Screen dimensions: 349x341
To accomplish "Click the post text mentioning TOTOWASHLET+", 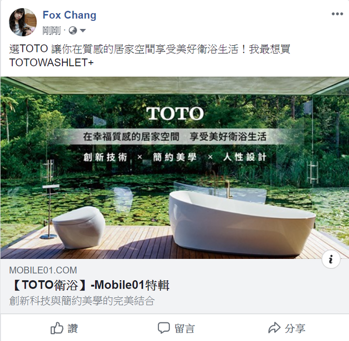I will click(150, 56).
